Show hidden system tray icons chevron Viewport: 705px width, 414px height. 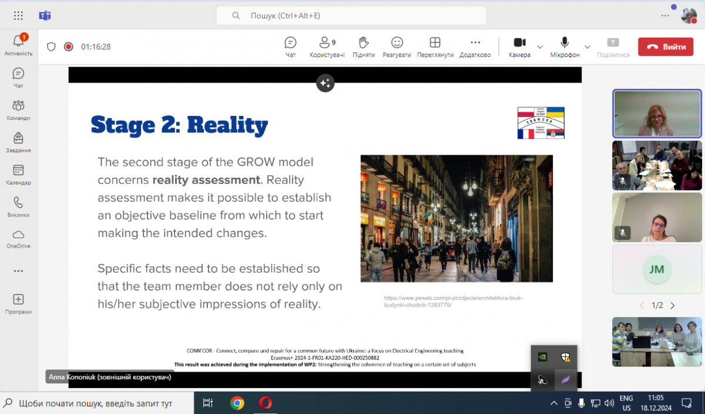[553, 403]
